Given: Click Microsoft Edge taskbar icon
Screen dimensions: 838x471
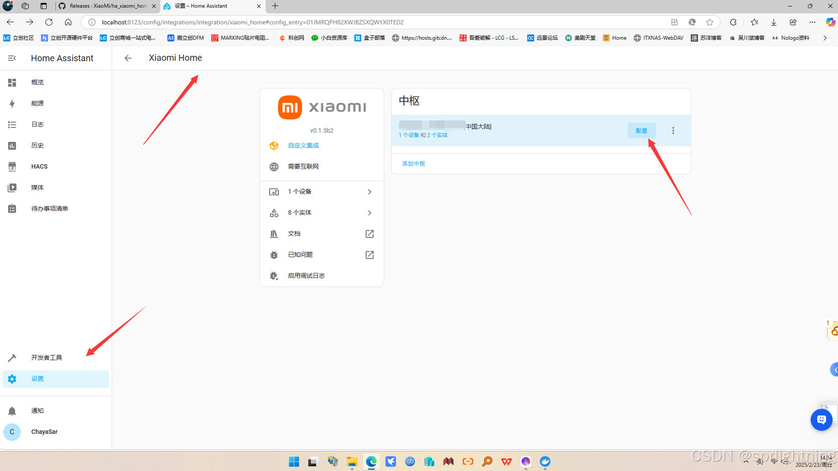Looking at the screenshot, I should [x=371, y=461].
